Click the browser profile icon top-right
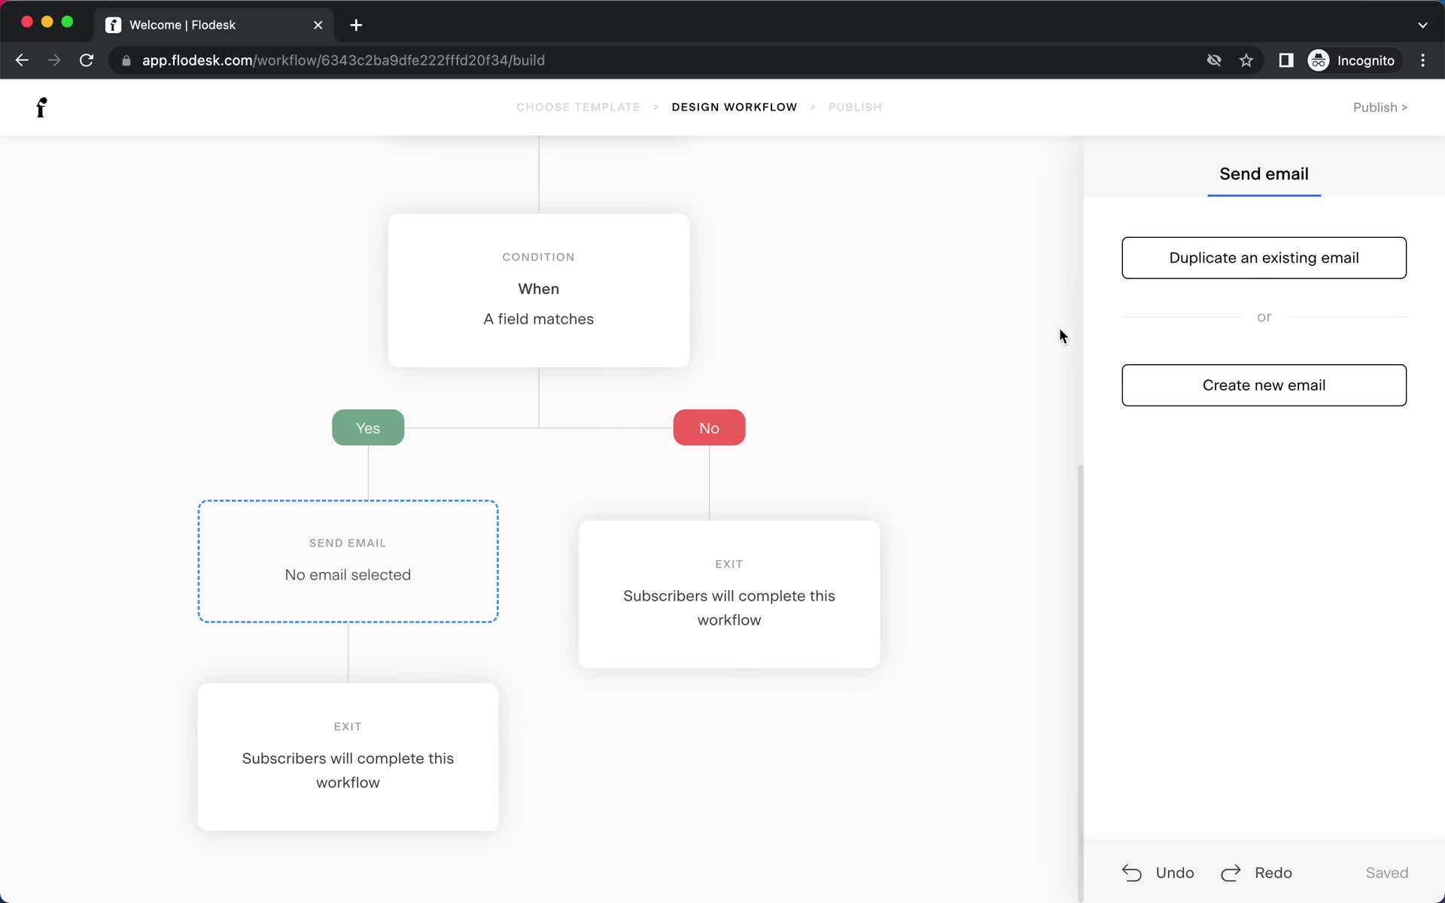 tap(1318, 60)
